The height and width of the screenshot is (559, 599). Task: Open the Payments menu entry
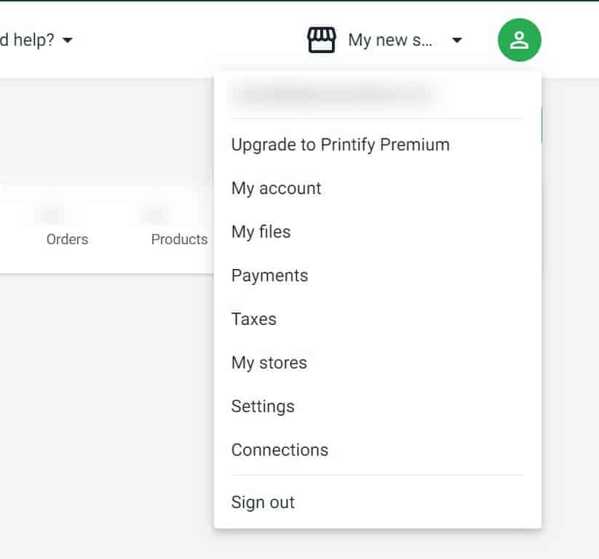tap(270, 276)
